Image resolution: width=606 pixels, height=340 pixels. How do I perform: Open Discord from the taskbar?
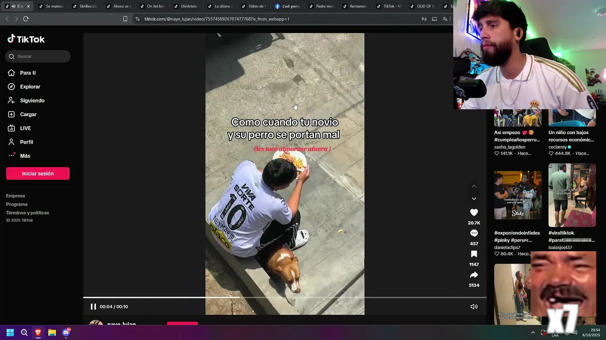(x=66, y=332)
